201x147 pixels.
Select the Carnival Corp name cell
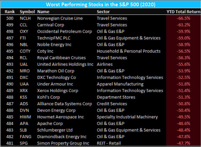(x=51, y=25)
